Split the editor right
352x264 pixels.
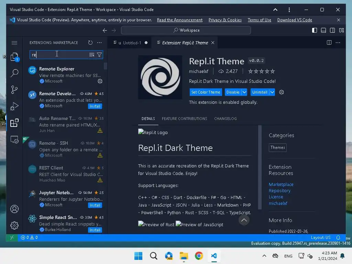point(329,43)
